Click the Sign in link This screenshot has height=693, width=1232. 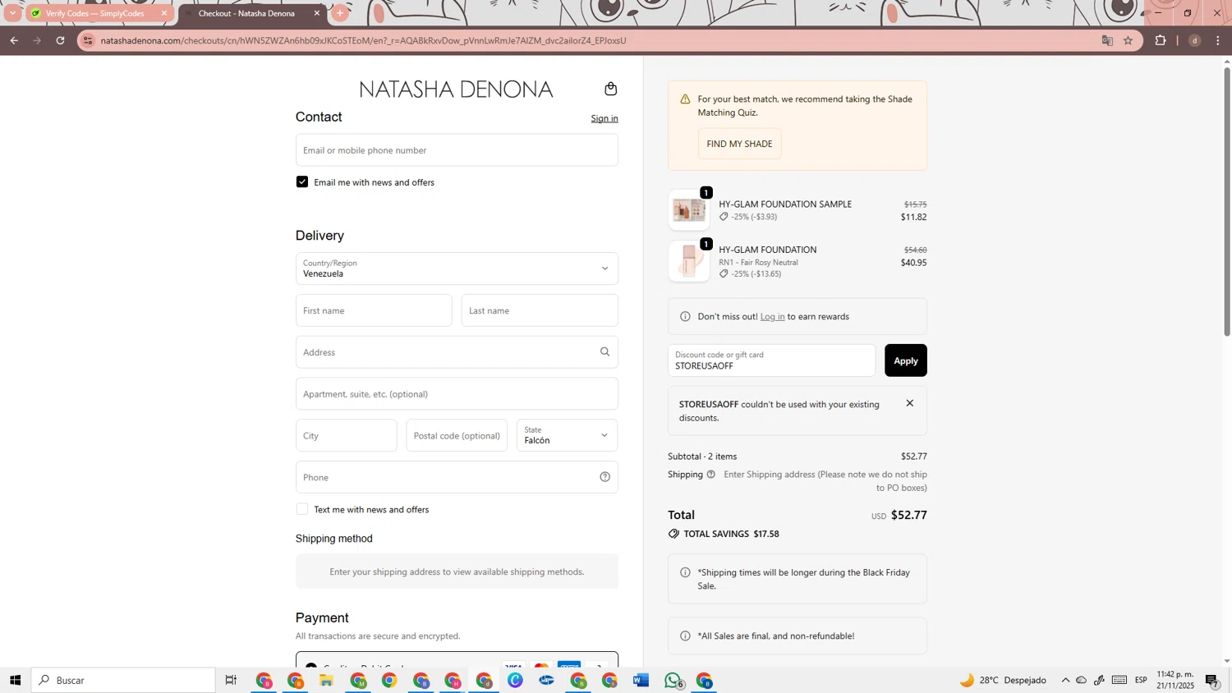(605, 118)
